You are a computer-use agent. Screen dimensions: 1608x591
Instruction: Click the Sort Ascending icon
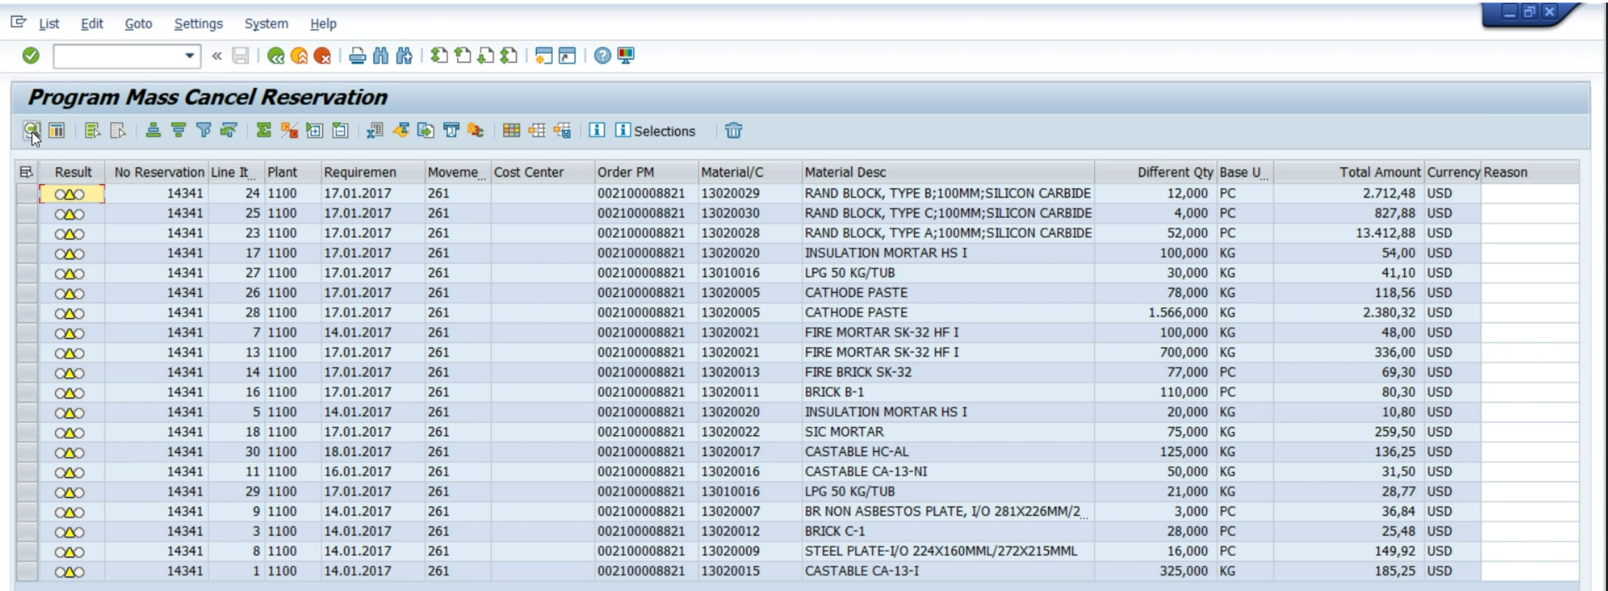tap(153, 131)
